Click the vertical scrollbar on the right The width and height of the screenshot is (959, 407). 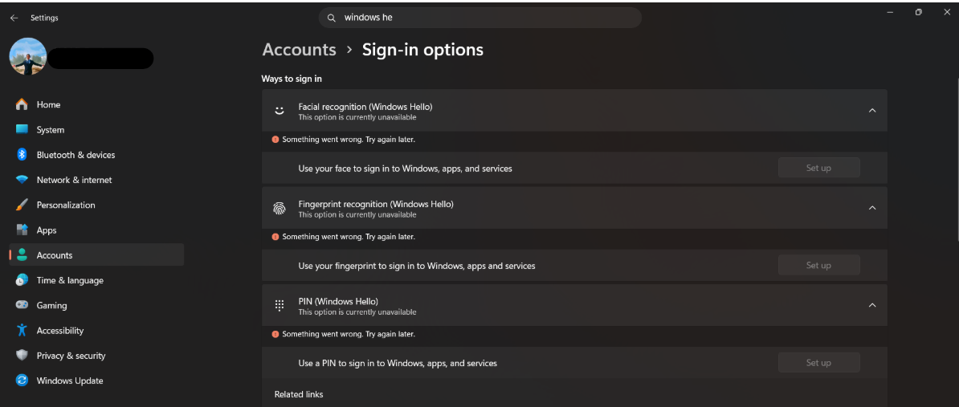click(x=956, y=157)
